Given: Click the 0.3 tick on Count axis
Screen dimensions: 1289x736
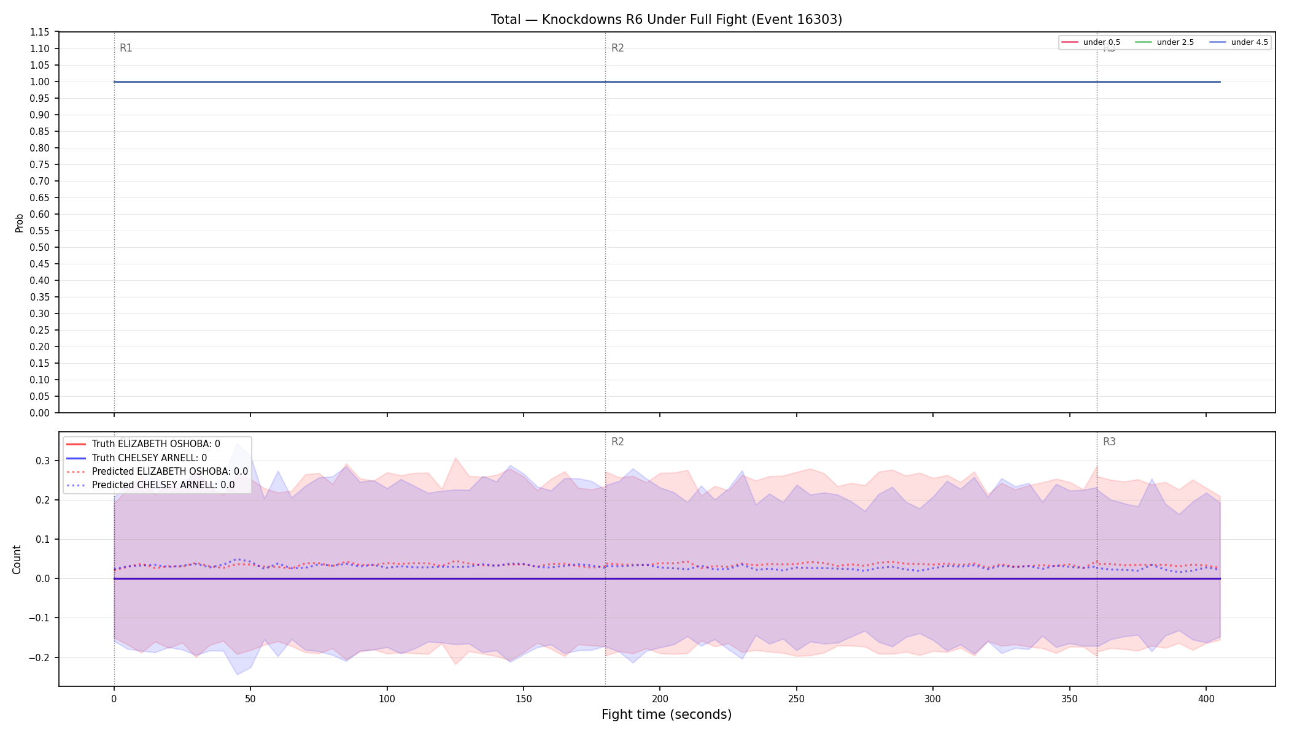Looking at the screenshot, I should pyautogui.click(x=43, y=461).
